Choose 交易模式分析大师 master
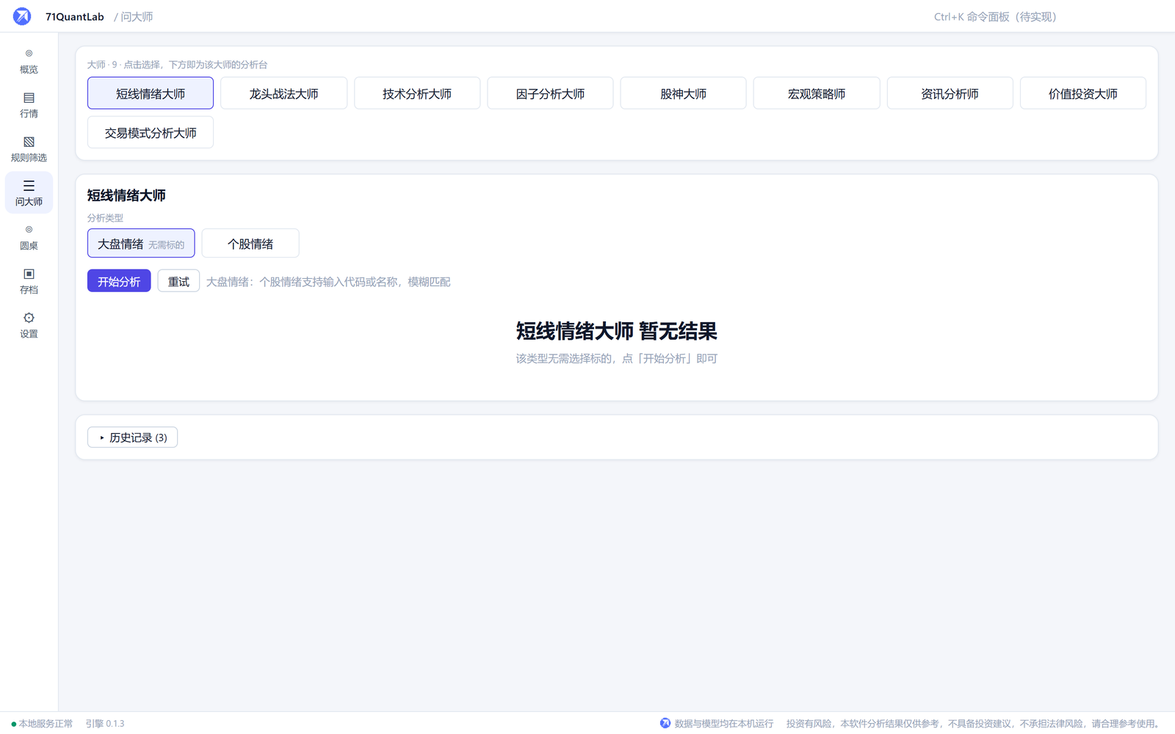Screen dimensions: 1175x734 pyautogui.click(x=151, y=132)
